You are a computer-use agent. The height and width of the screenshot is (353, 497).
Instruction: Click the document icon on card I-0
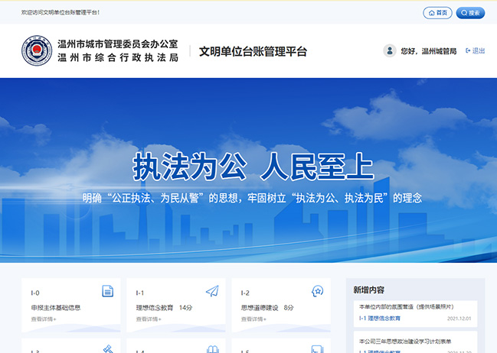107,291
